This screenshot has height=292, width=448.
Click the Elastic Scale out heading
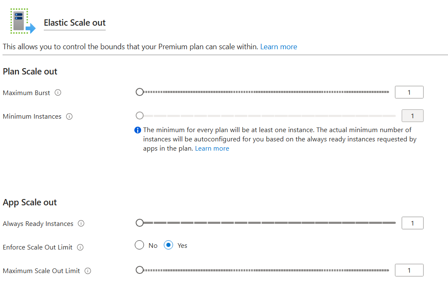75,23
